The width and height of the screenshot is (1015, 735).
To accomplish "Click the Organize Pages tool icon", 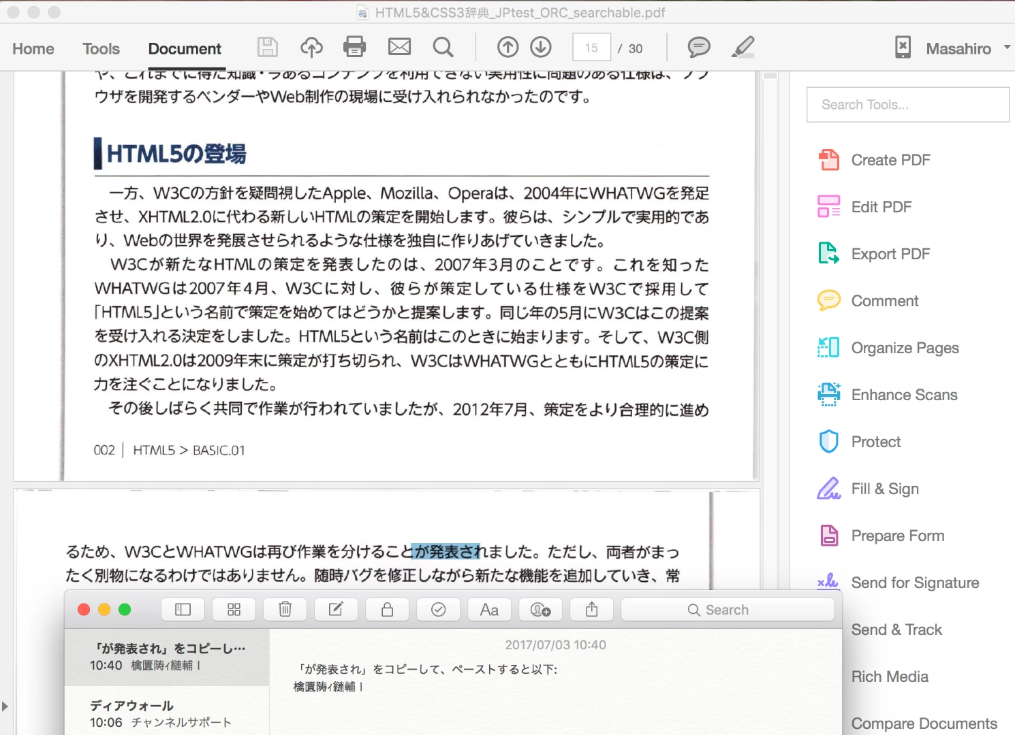I will [x=828, y=348].
